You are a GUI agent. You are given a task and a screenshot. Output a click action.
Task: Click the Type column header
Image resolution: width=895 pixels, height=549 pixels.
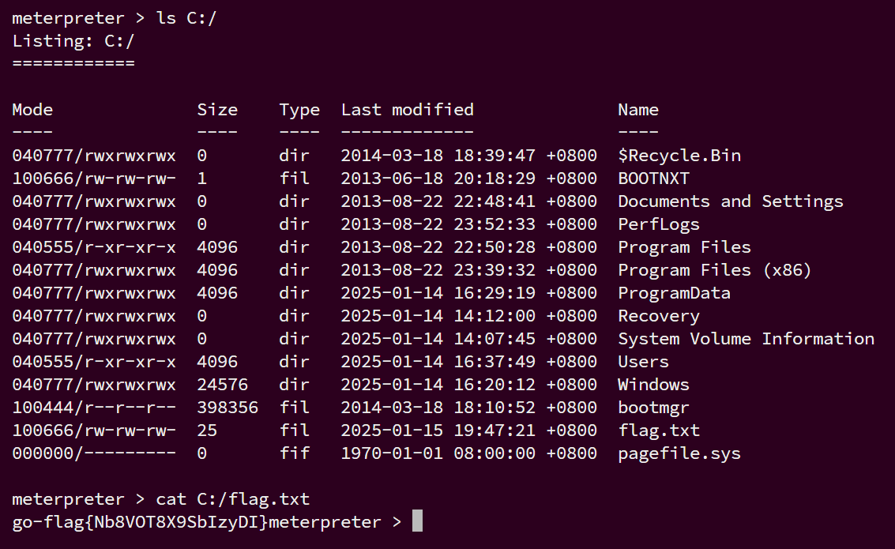(x=299, y=110)
